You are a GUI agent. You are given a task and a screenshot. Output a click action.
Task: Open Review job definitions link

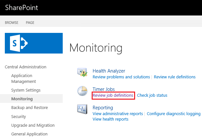(113, 95)
